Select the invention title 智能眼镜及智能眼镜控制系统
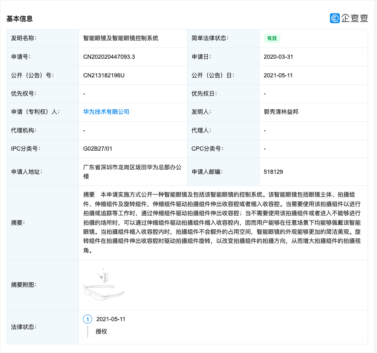This screenshot has height=353, width=377. 121,38
